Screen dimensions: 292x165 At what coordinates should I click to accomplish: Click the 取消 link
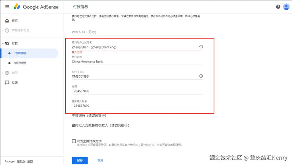point(100,160)
